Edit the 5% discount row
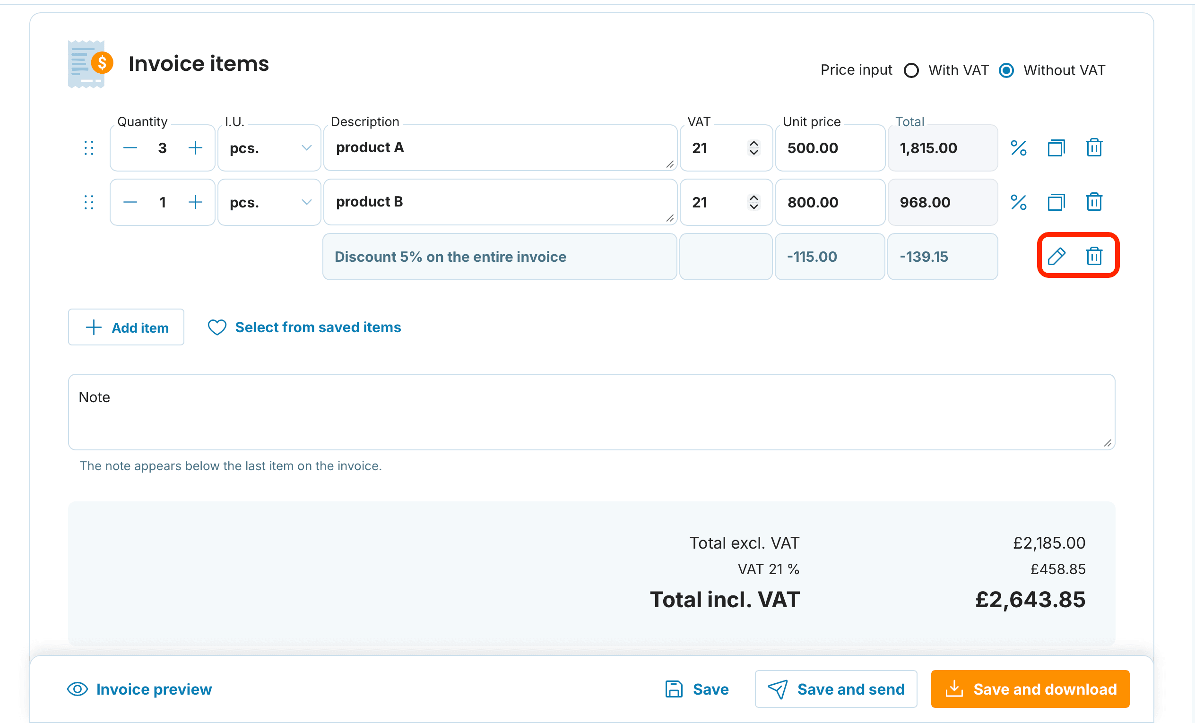The image size is (1195, 723). (1056, 256)
